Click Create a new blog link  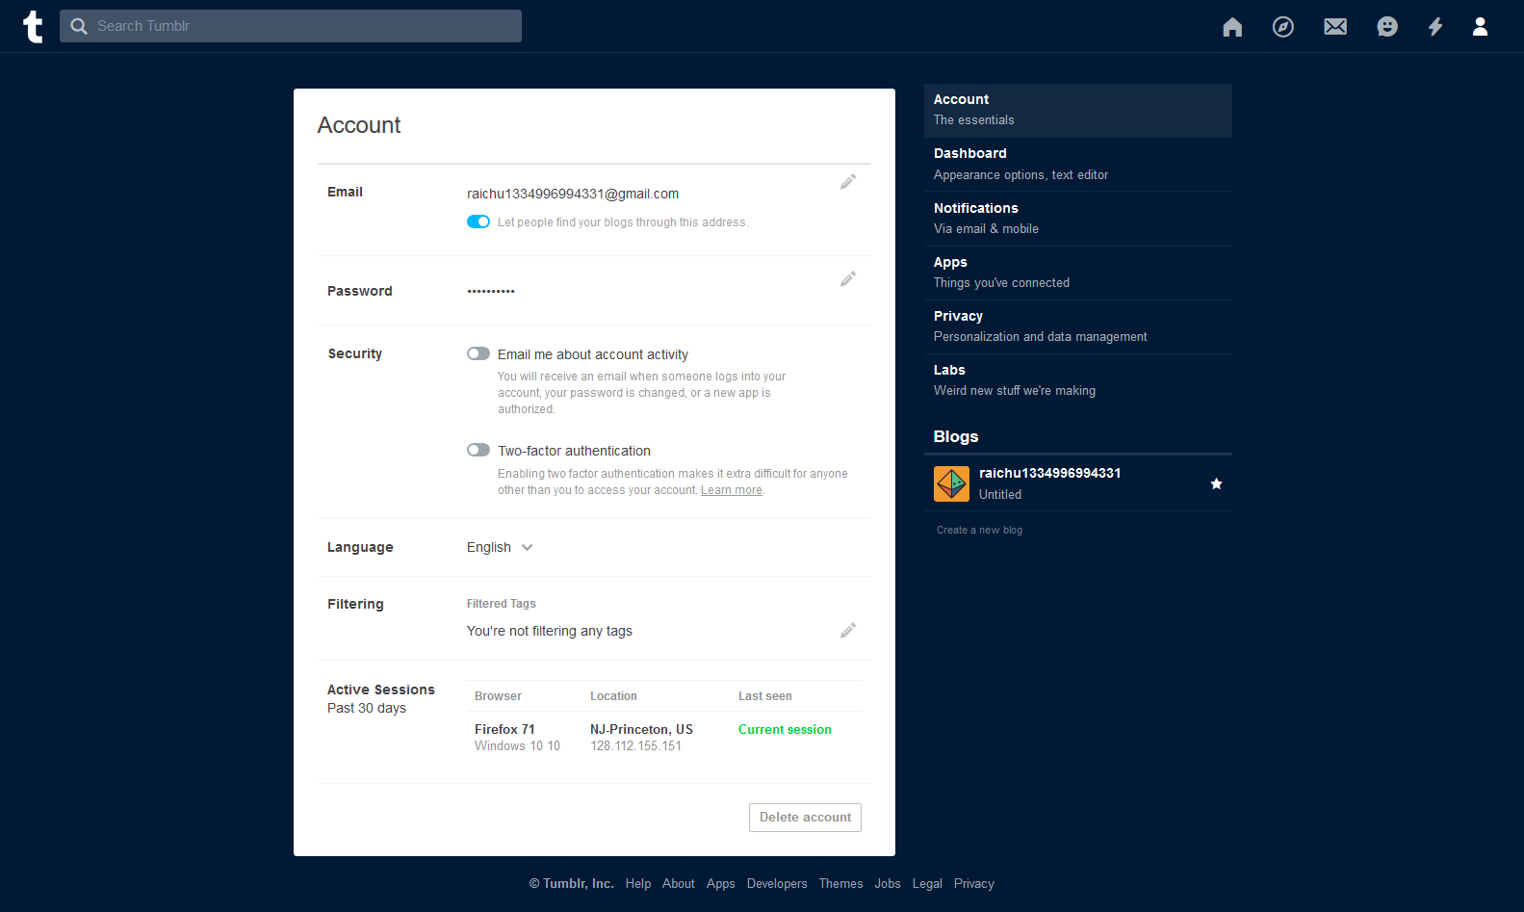(979, 530)
